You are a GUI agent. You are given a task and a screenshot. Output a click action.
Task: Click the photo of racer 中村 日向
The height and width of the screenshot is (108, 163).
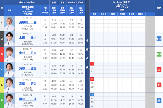coord(9,54)
